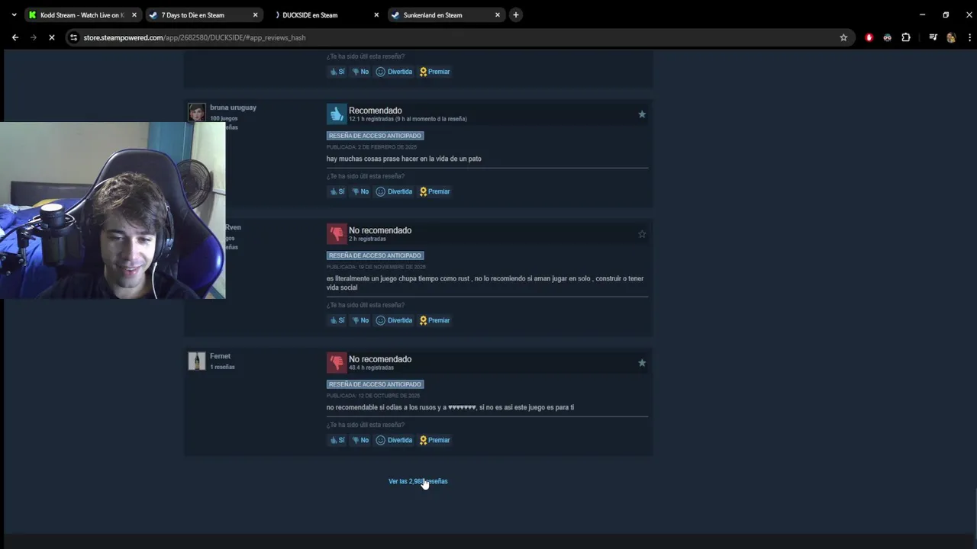Screen dimensions: 977x549
Task: Click the 'Recomendado' heading on bruna uruguay's review
Action: [375, 111]
